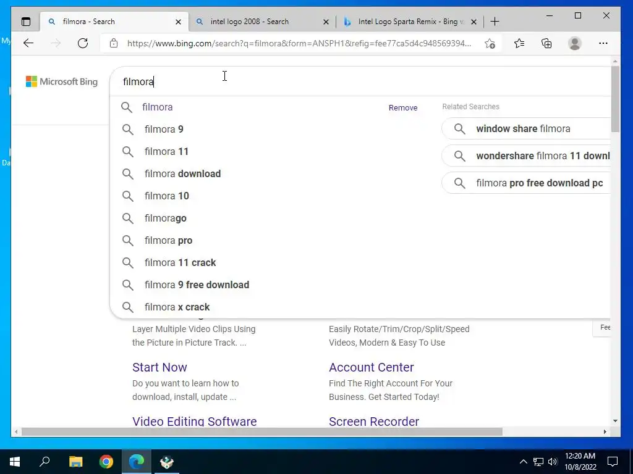This screenshot has width=633, height=474.
Task: Open related search 'wondershare filmora 11'
Action: (526, 156)
